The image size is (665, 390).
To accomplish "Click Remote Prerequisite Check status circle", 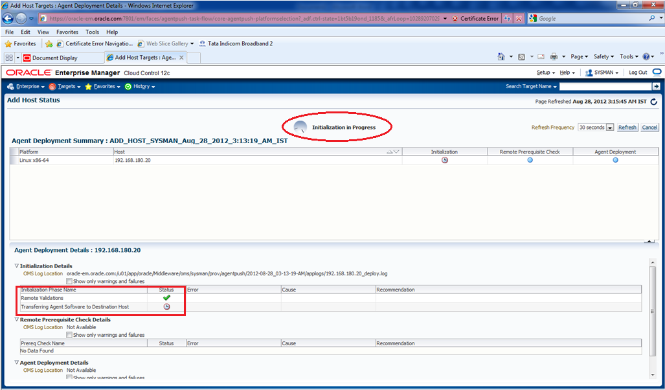I will coord(530,160).
